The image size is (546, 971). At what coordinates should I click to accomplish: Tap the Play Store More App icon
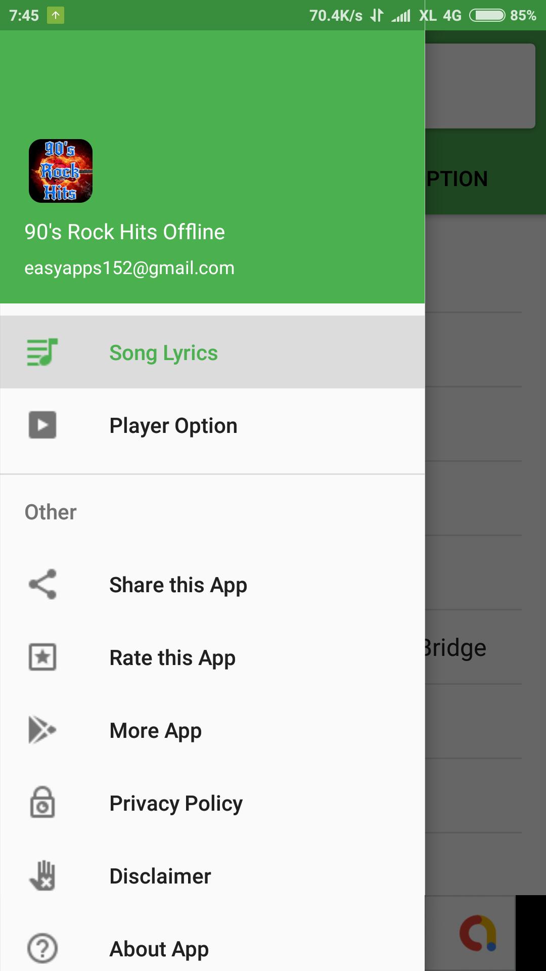point(42,730)
